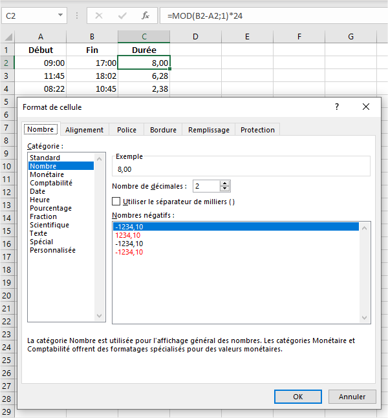Click cell with time 08:22

tap(41, 89)
